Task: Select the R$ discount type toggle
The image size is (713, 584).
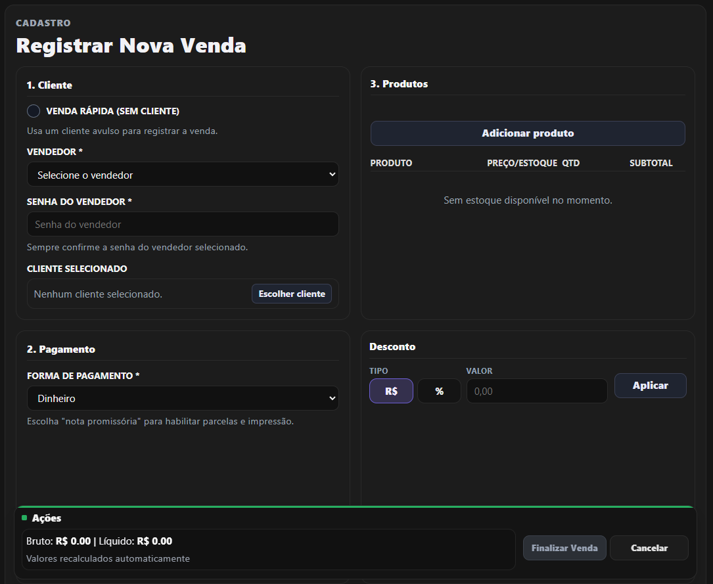Action: [391, 390]
